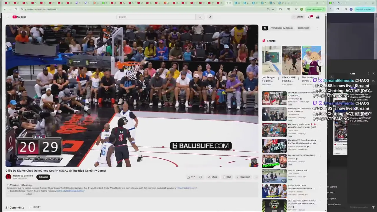This screenshot has width=377, height=212.
Task: Click the video player to pause
Action: (x=132, y=96)
